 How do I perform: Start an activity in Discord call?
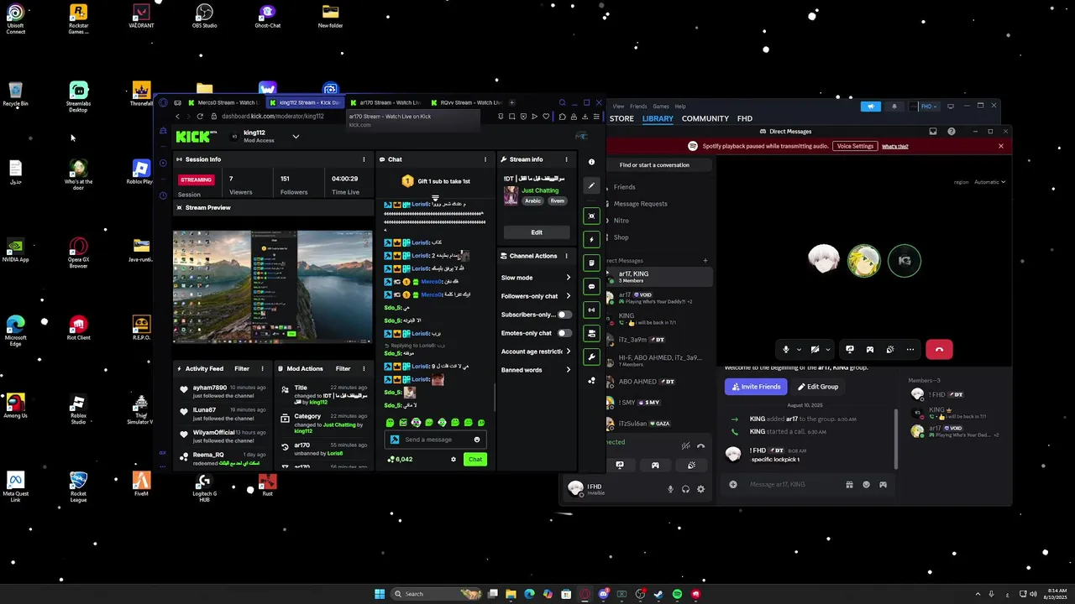[x=869, y=349]
